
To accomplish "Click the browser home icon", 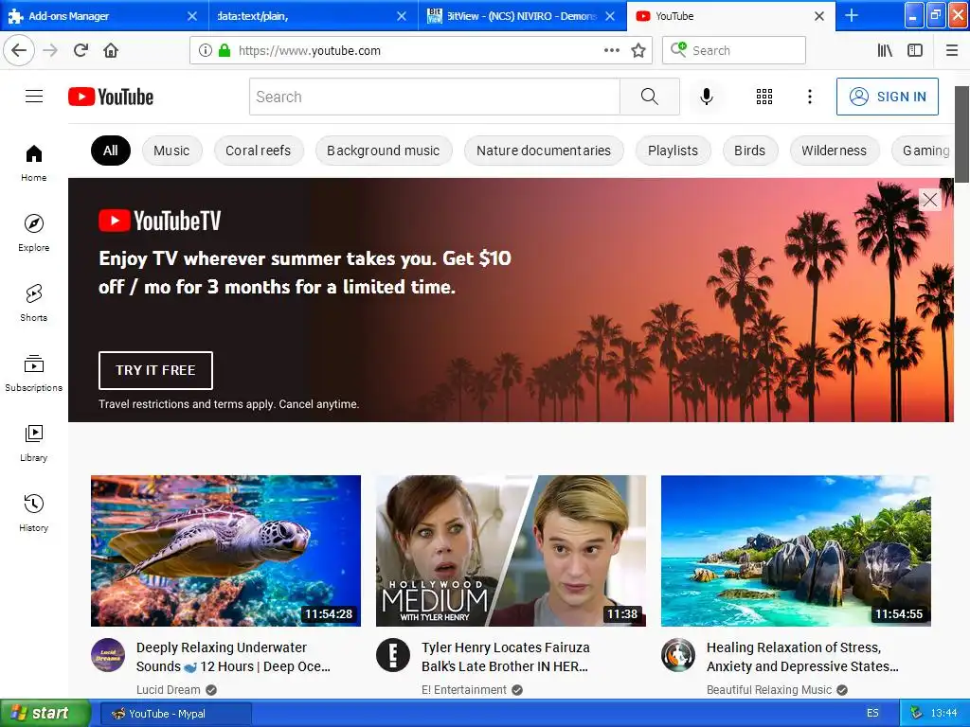I will [x=111, y=50].
